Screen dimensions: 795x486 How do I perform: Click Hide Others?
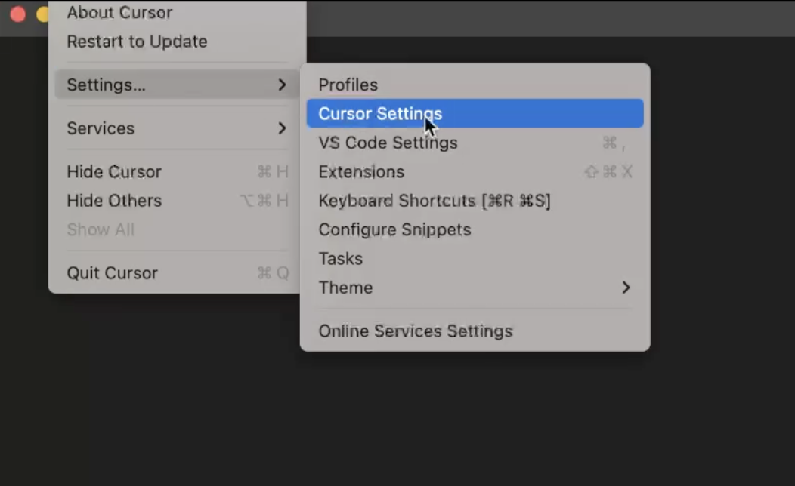pos(113,201)
